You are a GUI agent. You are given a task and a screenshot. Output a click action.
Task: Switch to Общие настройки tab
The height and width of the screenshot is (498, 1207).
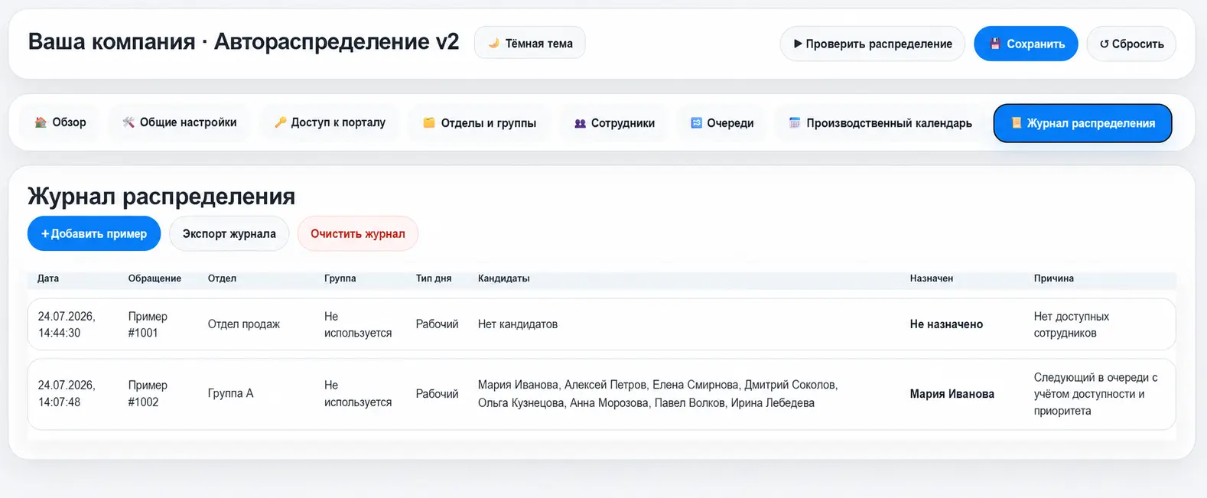tap(180, 122)
